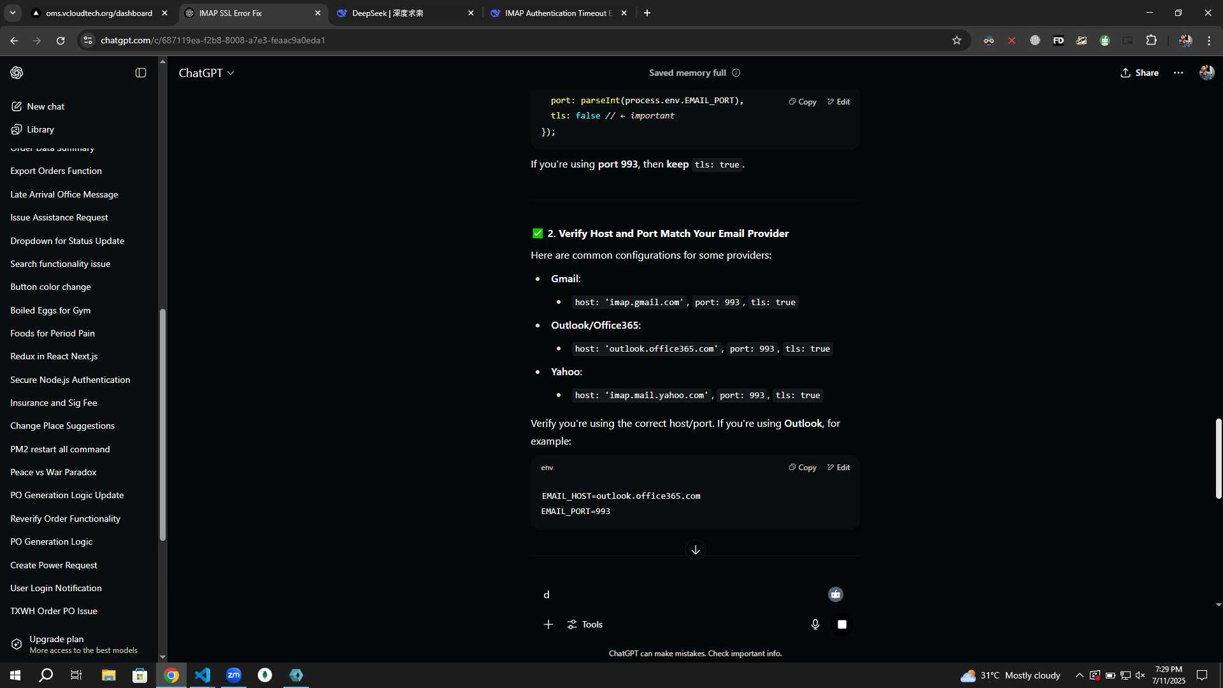Open Visual Studio Code from the taskbar
Image resolution: width=1223 pixels, height=688 pixels.
tap(203, 675)
